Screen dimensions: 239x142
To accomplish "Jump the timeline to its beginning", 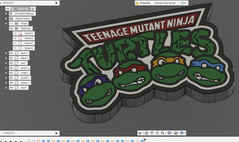I will point(1,141).
